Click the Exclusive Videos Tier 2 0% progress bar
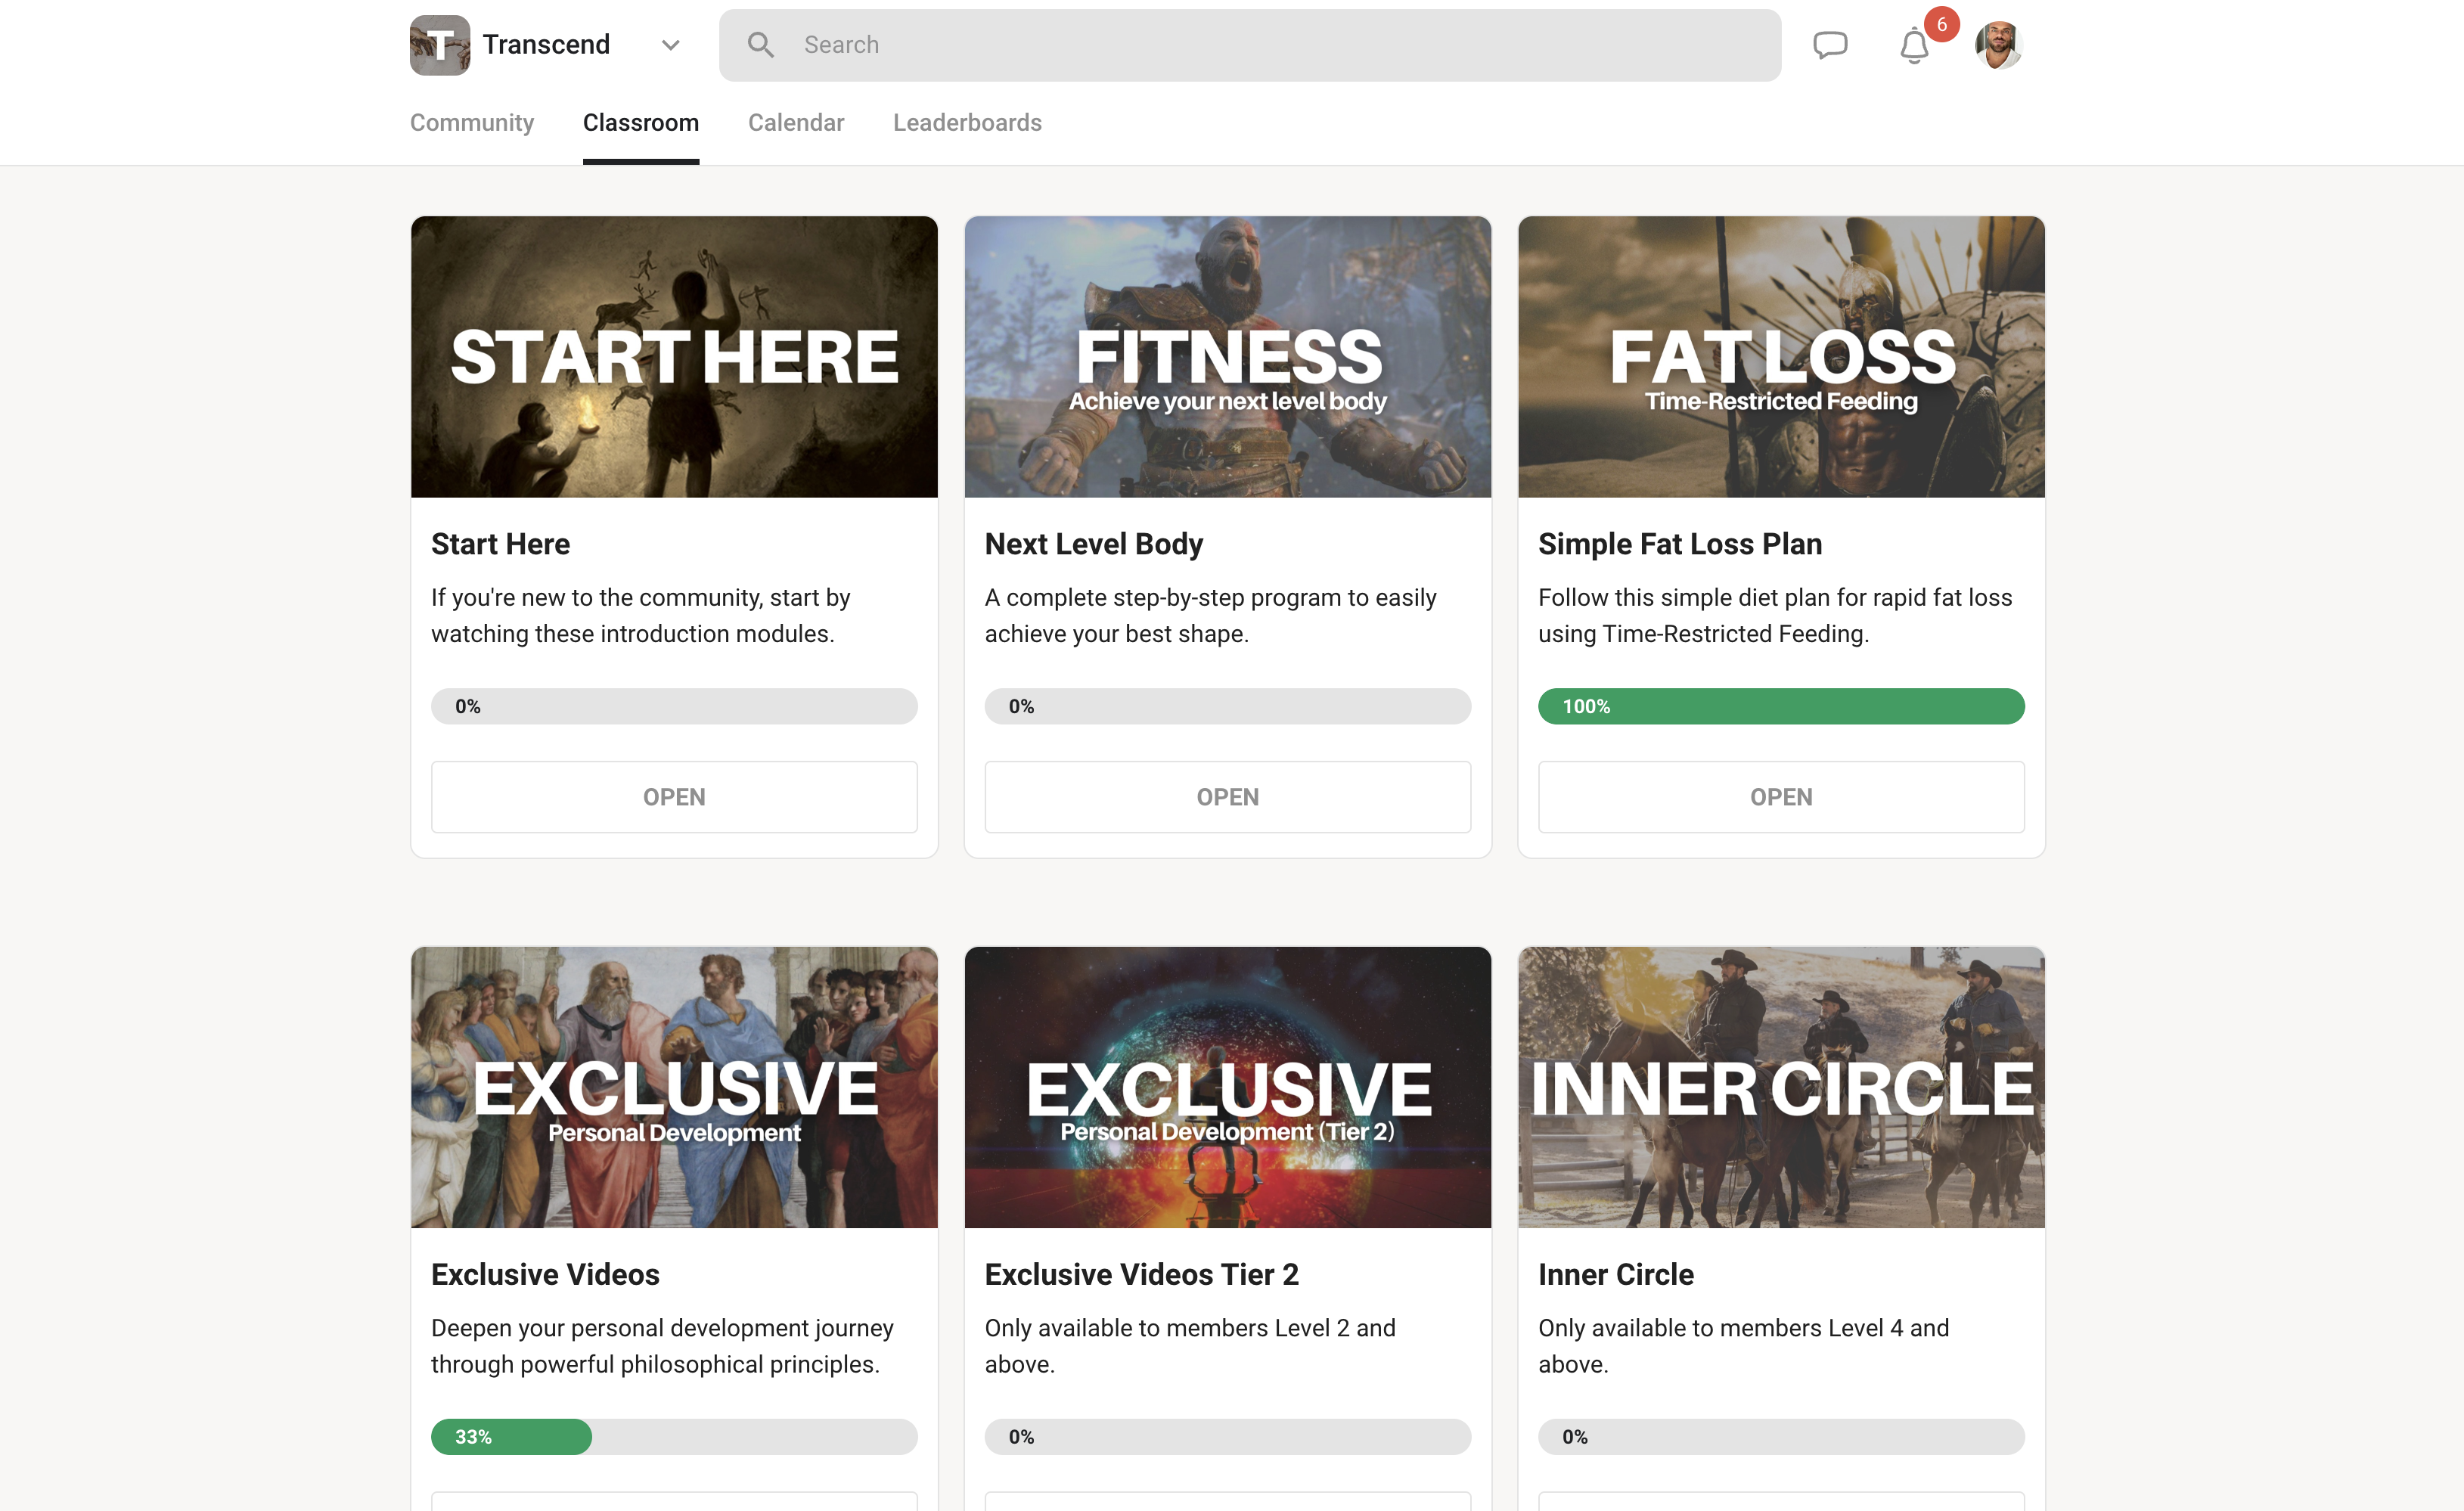This screenshot has width=2464, height=1511. click(1228, 1437)
